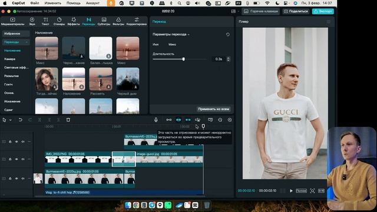
Task: Open the pointer tool mode dropdown arrow
Action: coord(11,120)
